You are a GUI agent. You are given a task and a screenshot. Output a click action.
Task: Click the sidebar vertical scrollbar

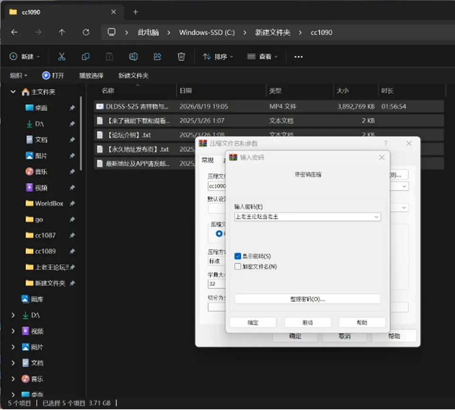tap(81, 134)
